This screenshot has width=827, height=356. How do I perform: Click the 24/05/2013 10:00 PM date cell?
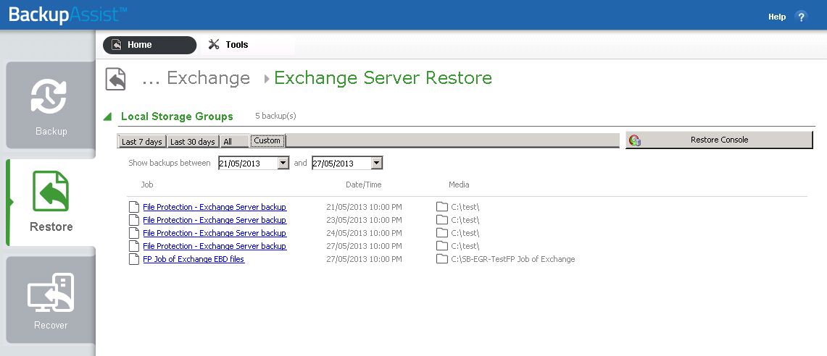(x=364, y=233)
